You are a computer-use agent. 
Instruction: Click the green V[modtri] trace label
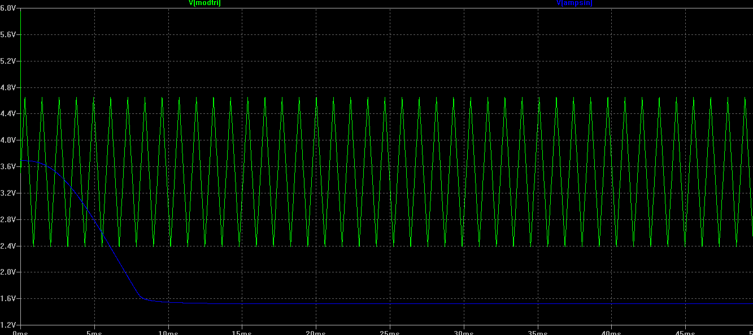click(204, 3)
